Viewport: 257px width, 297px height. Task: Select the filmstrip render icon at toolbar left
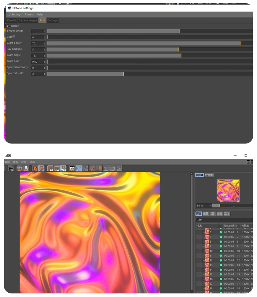click(11, 168)
